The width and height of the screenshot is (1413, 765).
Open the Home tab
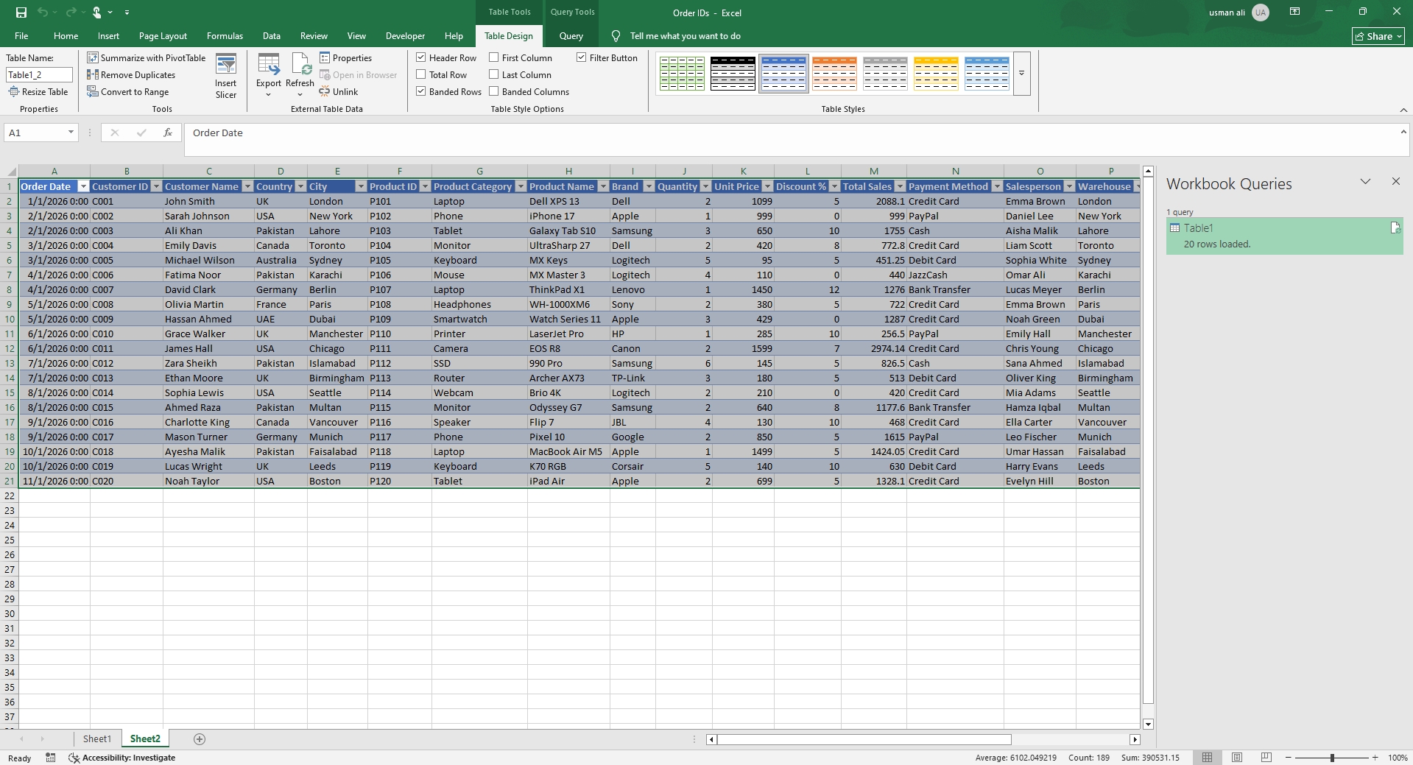(x=66, y=36)
